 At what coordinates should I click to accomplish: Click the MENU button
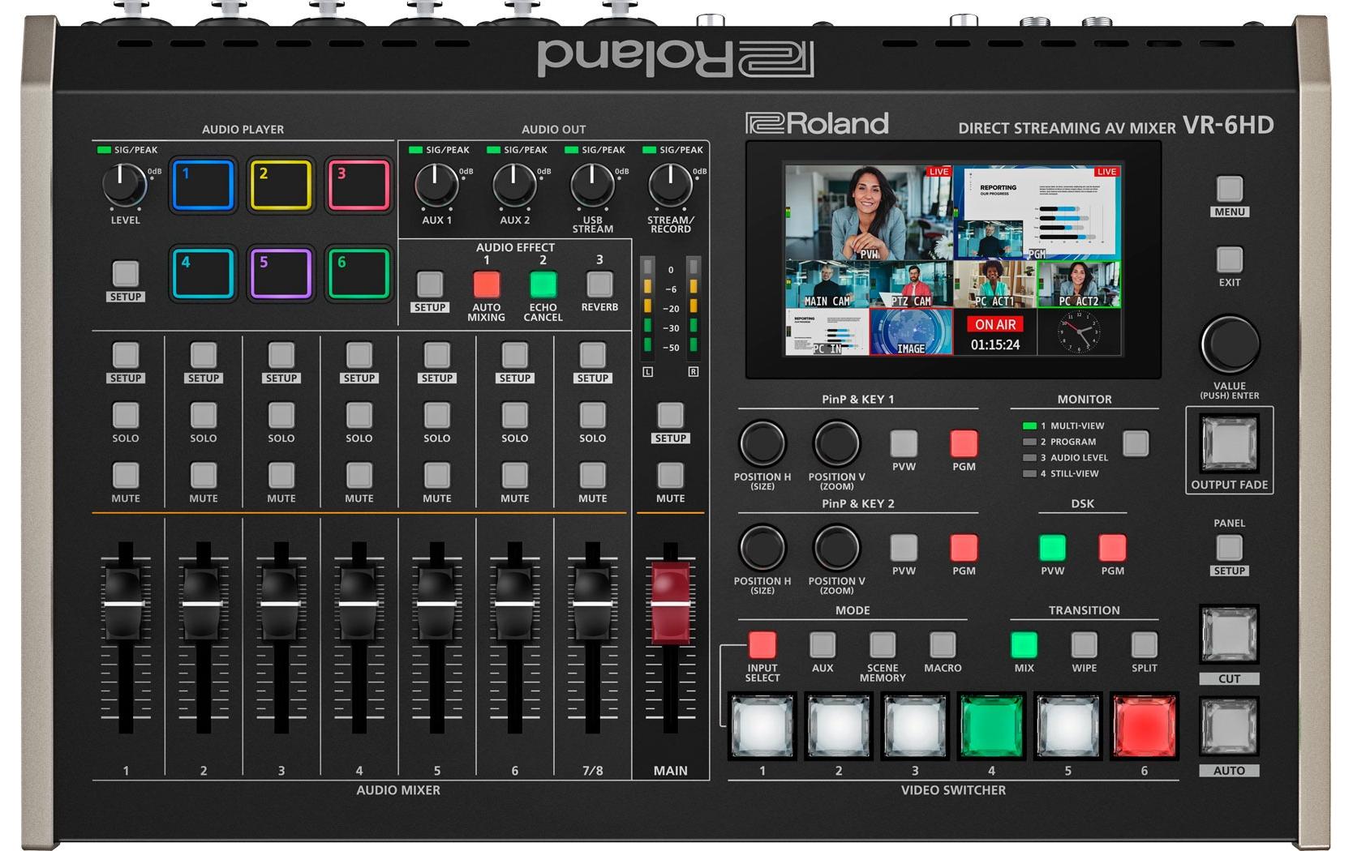pos(1229,189)
